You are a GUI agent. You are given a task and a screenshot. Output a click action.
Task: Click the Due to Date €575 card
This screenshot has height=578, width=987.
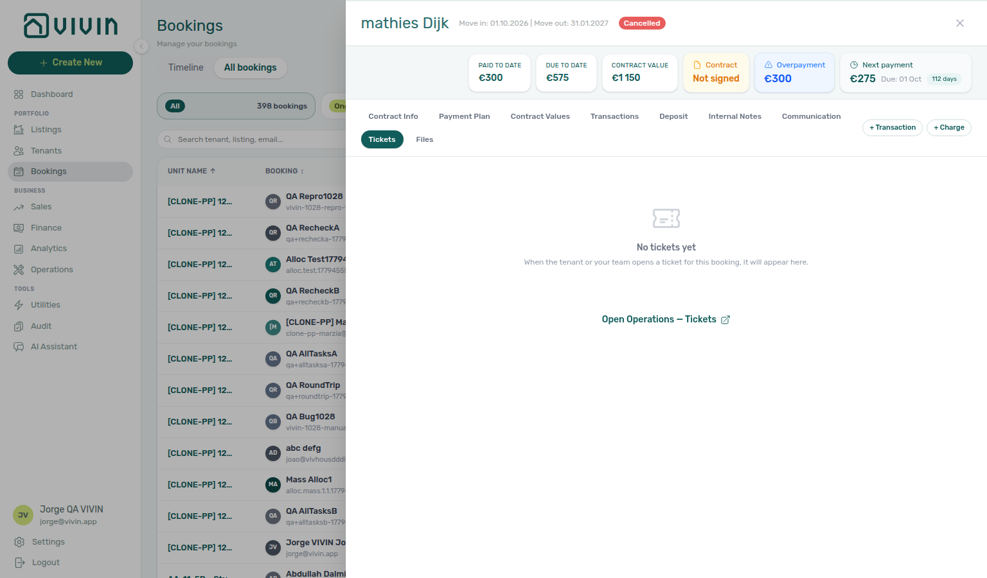coord(566,73)
